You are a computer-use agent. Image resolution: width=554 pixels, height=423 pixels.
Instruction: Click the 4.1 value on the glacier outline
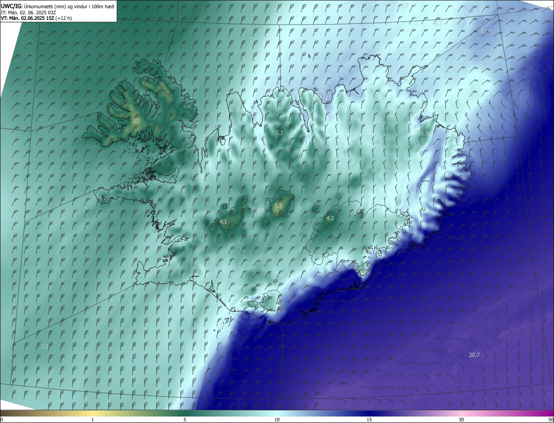[223, 221]
